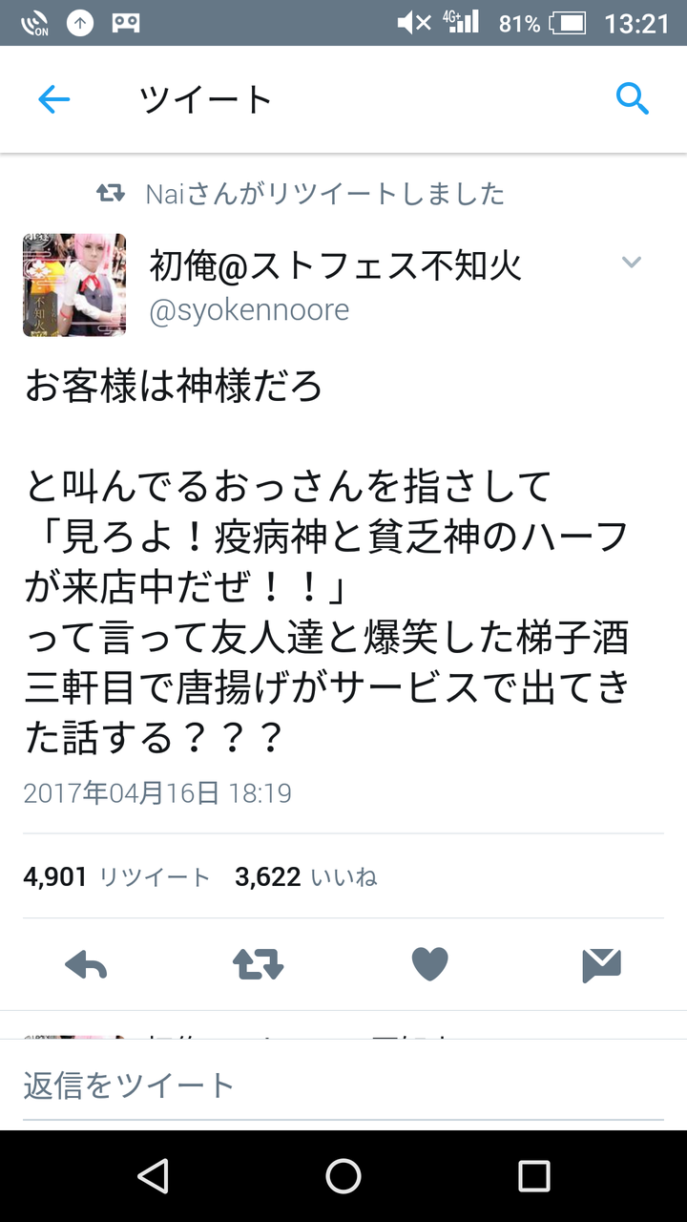Tap the reply arrow icon

pos(86,965)
